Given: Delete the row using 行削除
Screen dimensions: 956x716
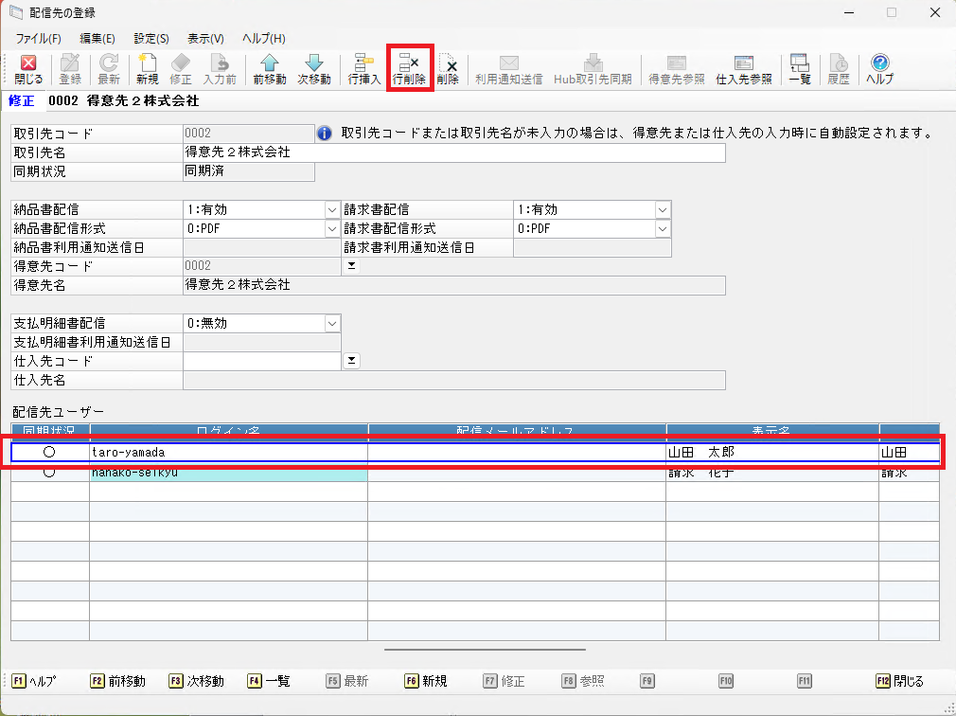Looking at the screenshot, I should point(409,69).
